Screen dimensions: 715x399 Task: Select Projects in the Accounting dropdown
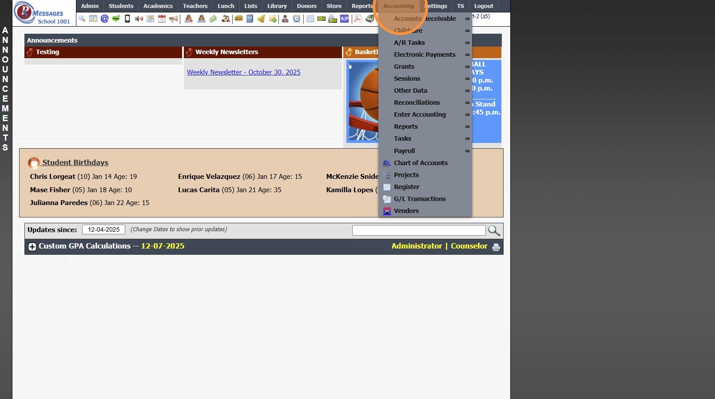(x=406, y=175)
